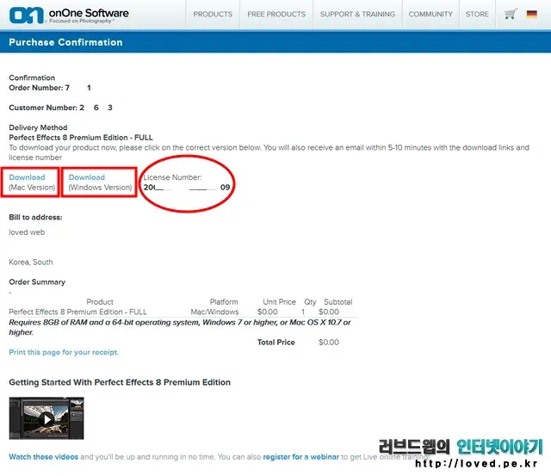Click 'Perfect Effects 8 Premium Edition - FULL' delivery title
This screenshot has width=551, height=476.
pos(81,138)
